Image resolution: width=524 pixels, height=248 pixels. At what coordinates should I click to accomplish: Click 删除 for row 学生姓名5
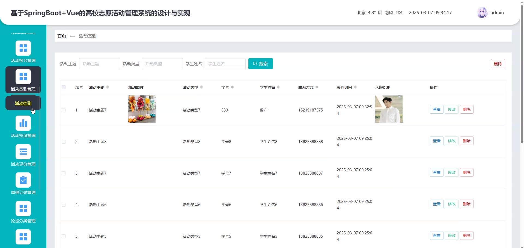(x=466, y=235)
